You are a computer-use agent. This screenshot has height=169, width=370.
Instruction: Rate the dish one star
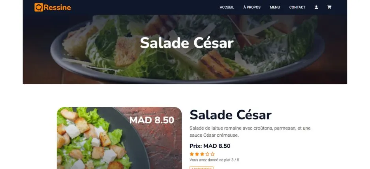click(192, 154)
